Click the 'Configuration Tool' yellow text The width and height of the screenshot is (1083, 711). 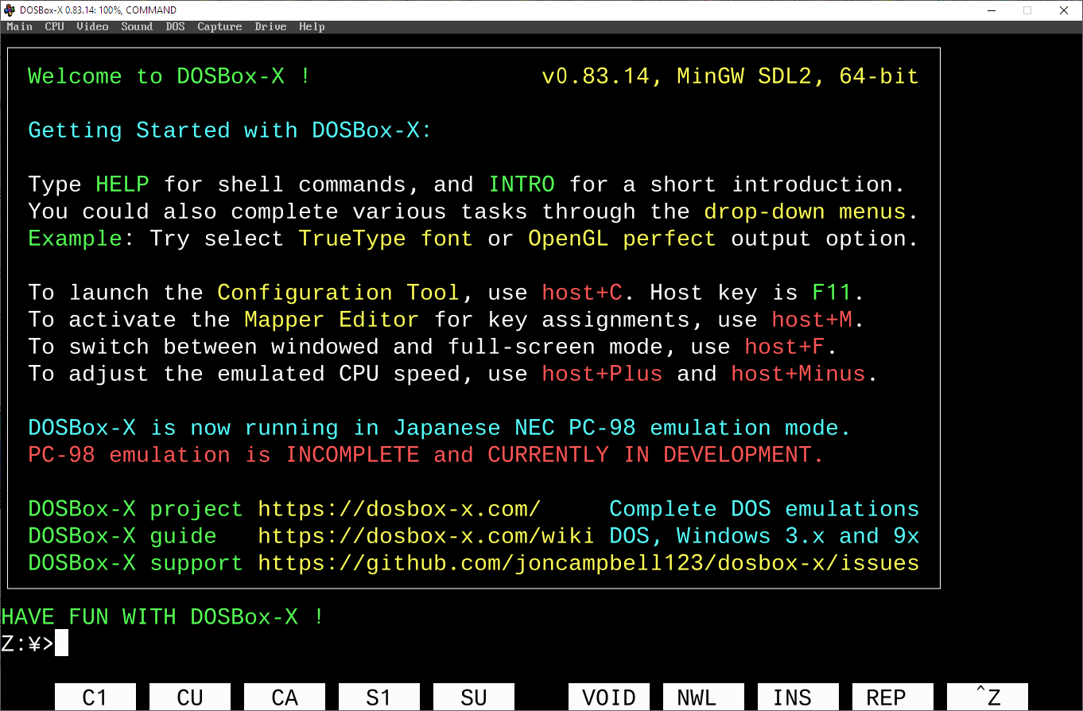tap(339, 293)
